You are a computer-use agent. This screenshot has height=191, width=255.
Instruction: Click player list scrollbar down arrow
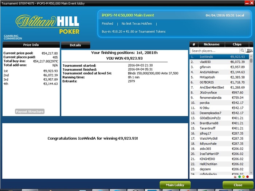click(x=251, y=173)
